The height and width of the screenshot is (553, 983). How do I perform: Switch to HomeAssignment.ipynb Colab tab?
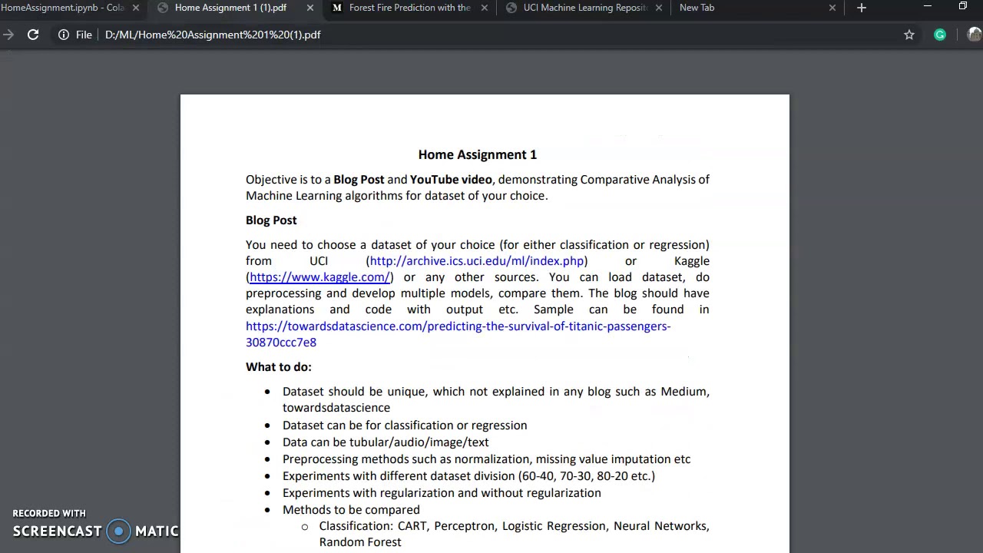[x=62, y=8]
